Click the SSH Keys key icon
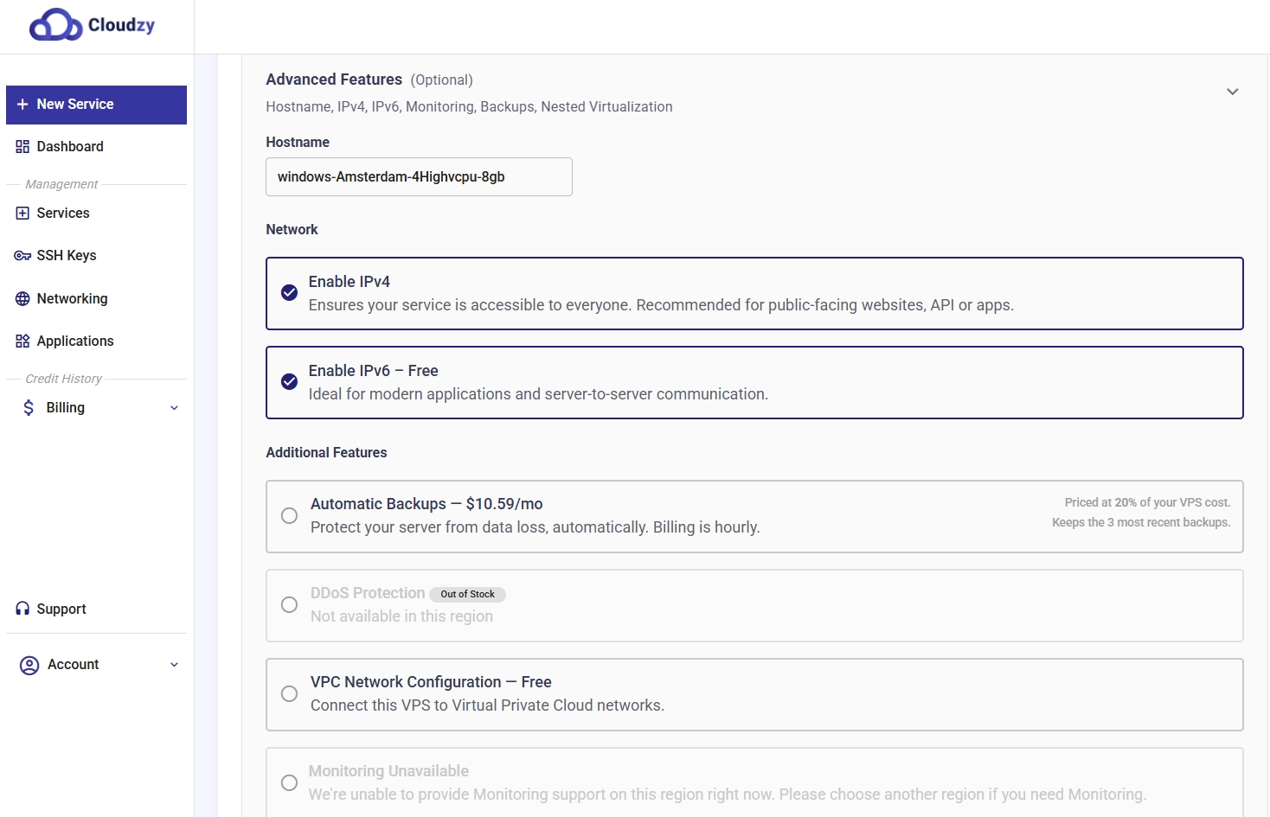Viewport: 1270px width, 817px height. pos(22,256)
